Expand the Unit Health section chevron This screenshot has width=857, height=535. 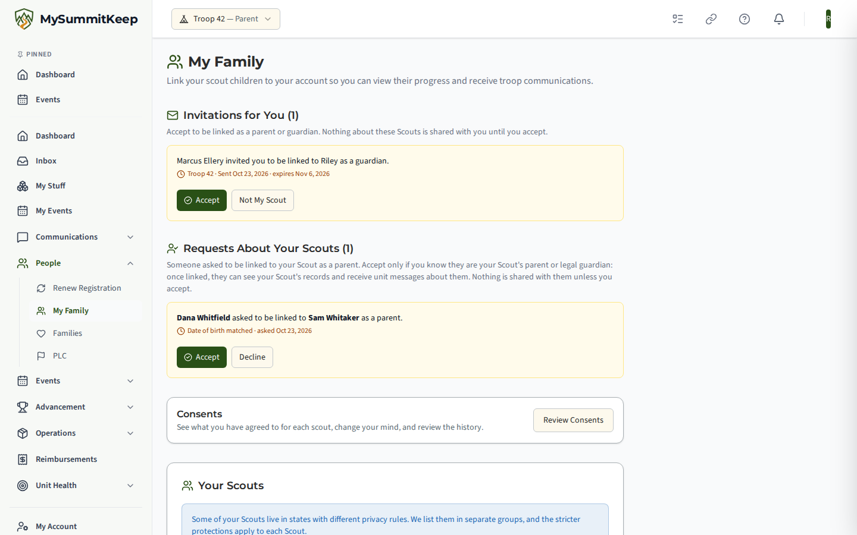130,486
